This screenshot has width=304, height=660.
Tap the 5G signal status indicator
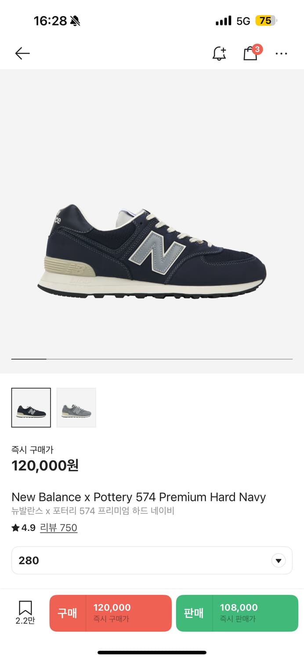click(243, 21)
